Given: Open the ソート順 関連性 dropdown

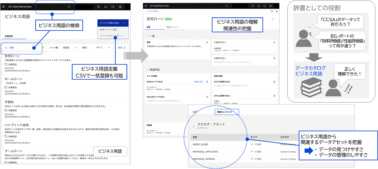Looking at the screenshot, I should 70,48.
